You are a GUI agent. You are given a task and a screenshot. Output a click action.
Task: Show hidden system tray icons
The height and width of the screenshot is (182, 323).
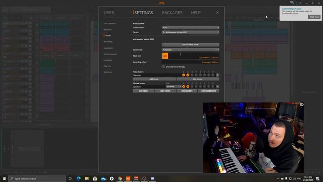pyautogui.click(x=278, y=179)
